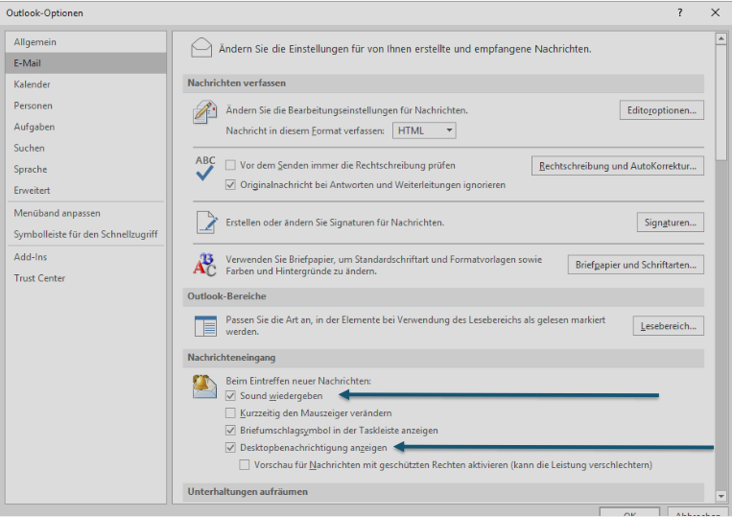Viewport: 732px width, 517px height.
Task: Go to the Suchen category
Action: [86, 148]
